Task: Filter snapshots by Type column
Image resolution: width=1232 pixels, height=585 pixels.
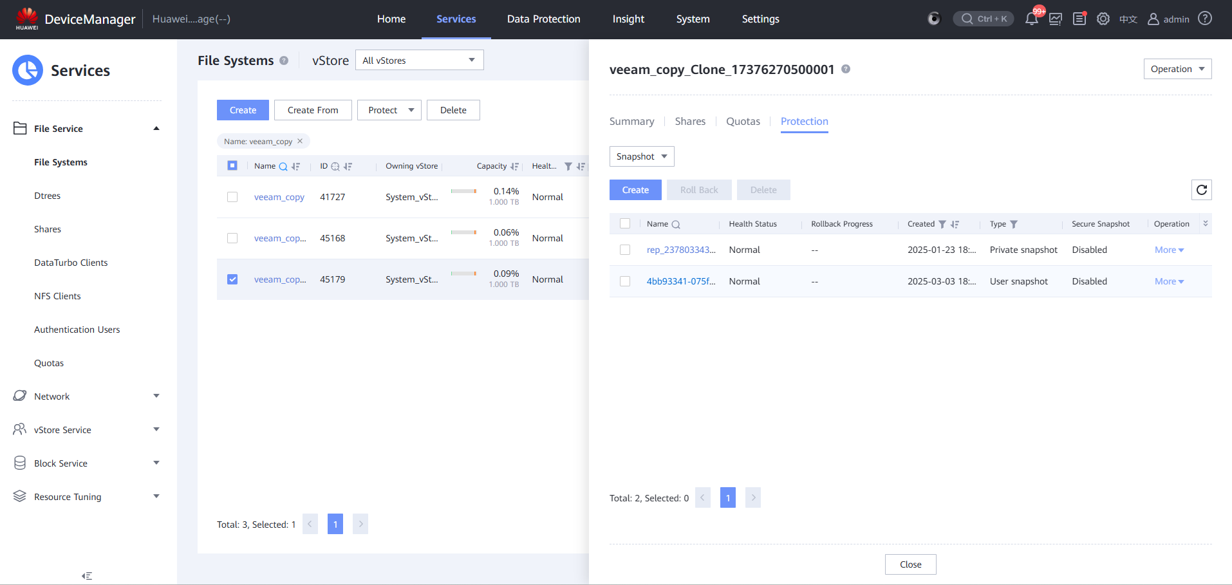Action: coord(1014,224)
